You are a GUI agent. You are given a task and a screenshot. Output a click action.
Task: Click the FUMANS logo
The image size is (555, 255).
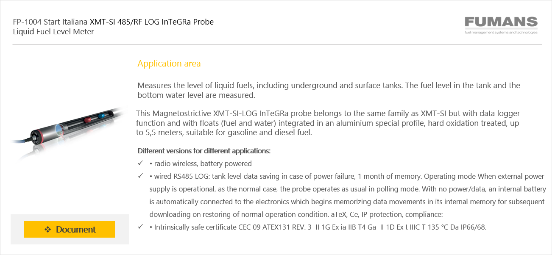tap(501, 25)
